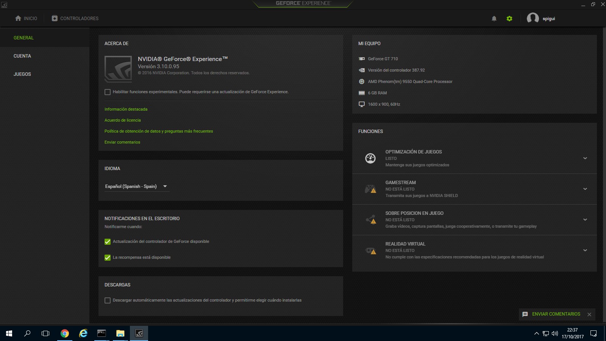Enable experimental functions checkbox

[108, 92]
